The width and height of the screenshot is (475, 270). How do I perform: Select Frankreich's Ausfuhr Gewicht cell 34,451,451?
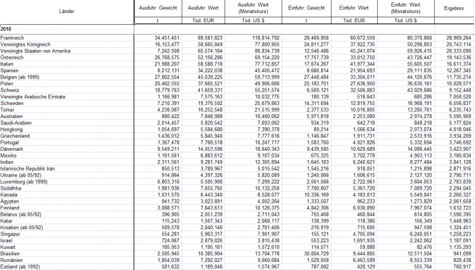click(x=163, y=38)
